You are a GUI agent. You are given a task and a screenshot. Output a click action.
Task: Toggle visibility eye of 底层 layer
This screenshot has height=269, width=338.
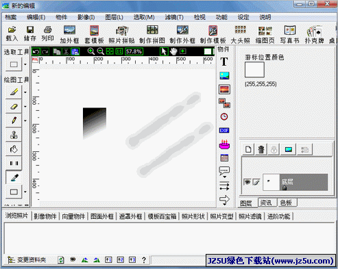point(248,182)
